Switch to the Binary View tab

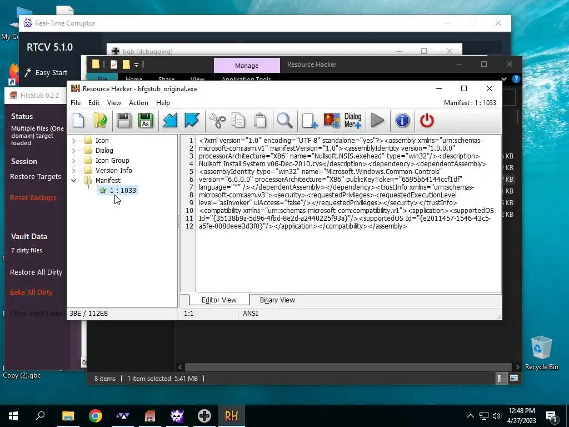[x=277, y=300]
